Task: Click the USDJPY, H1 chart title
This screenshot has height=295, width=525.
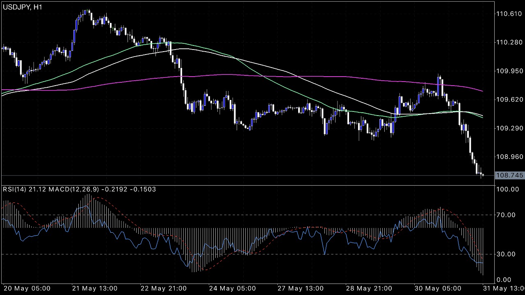Action: point(22,7)
